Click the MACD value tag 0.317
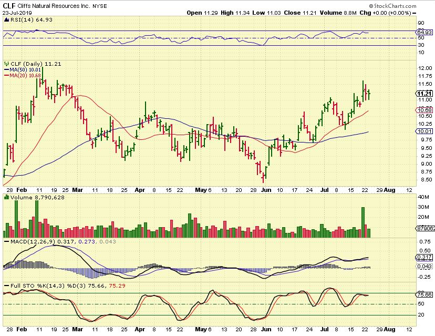This screenshot has width=435, height=336. point(424,257)
